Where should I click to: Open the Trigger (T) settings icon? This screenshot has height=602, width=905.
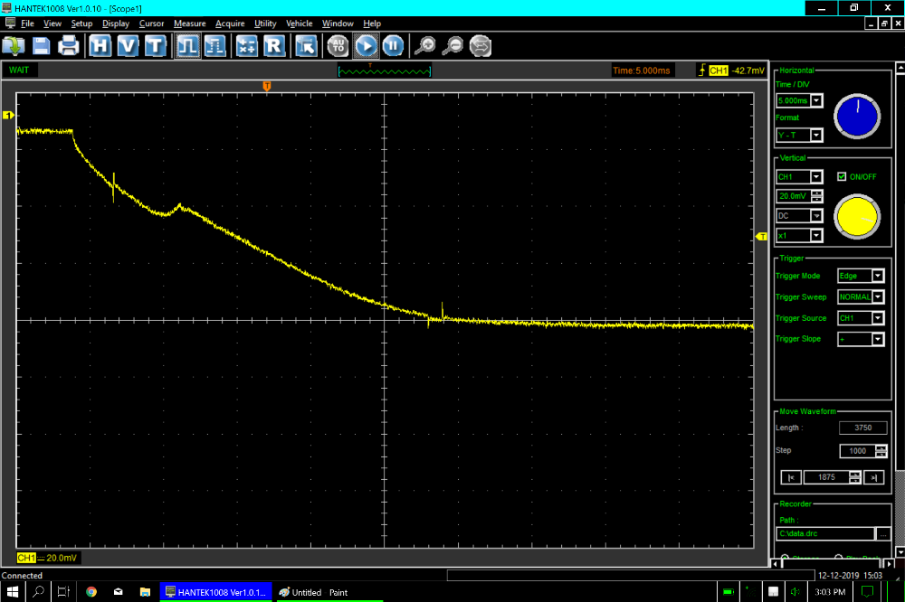[155, 45]
